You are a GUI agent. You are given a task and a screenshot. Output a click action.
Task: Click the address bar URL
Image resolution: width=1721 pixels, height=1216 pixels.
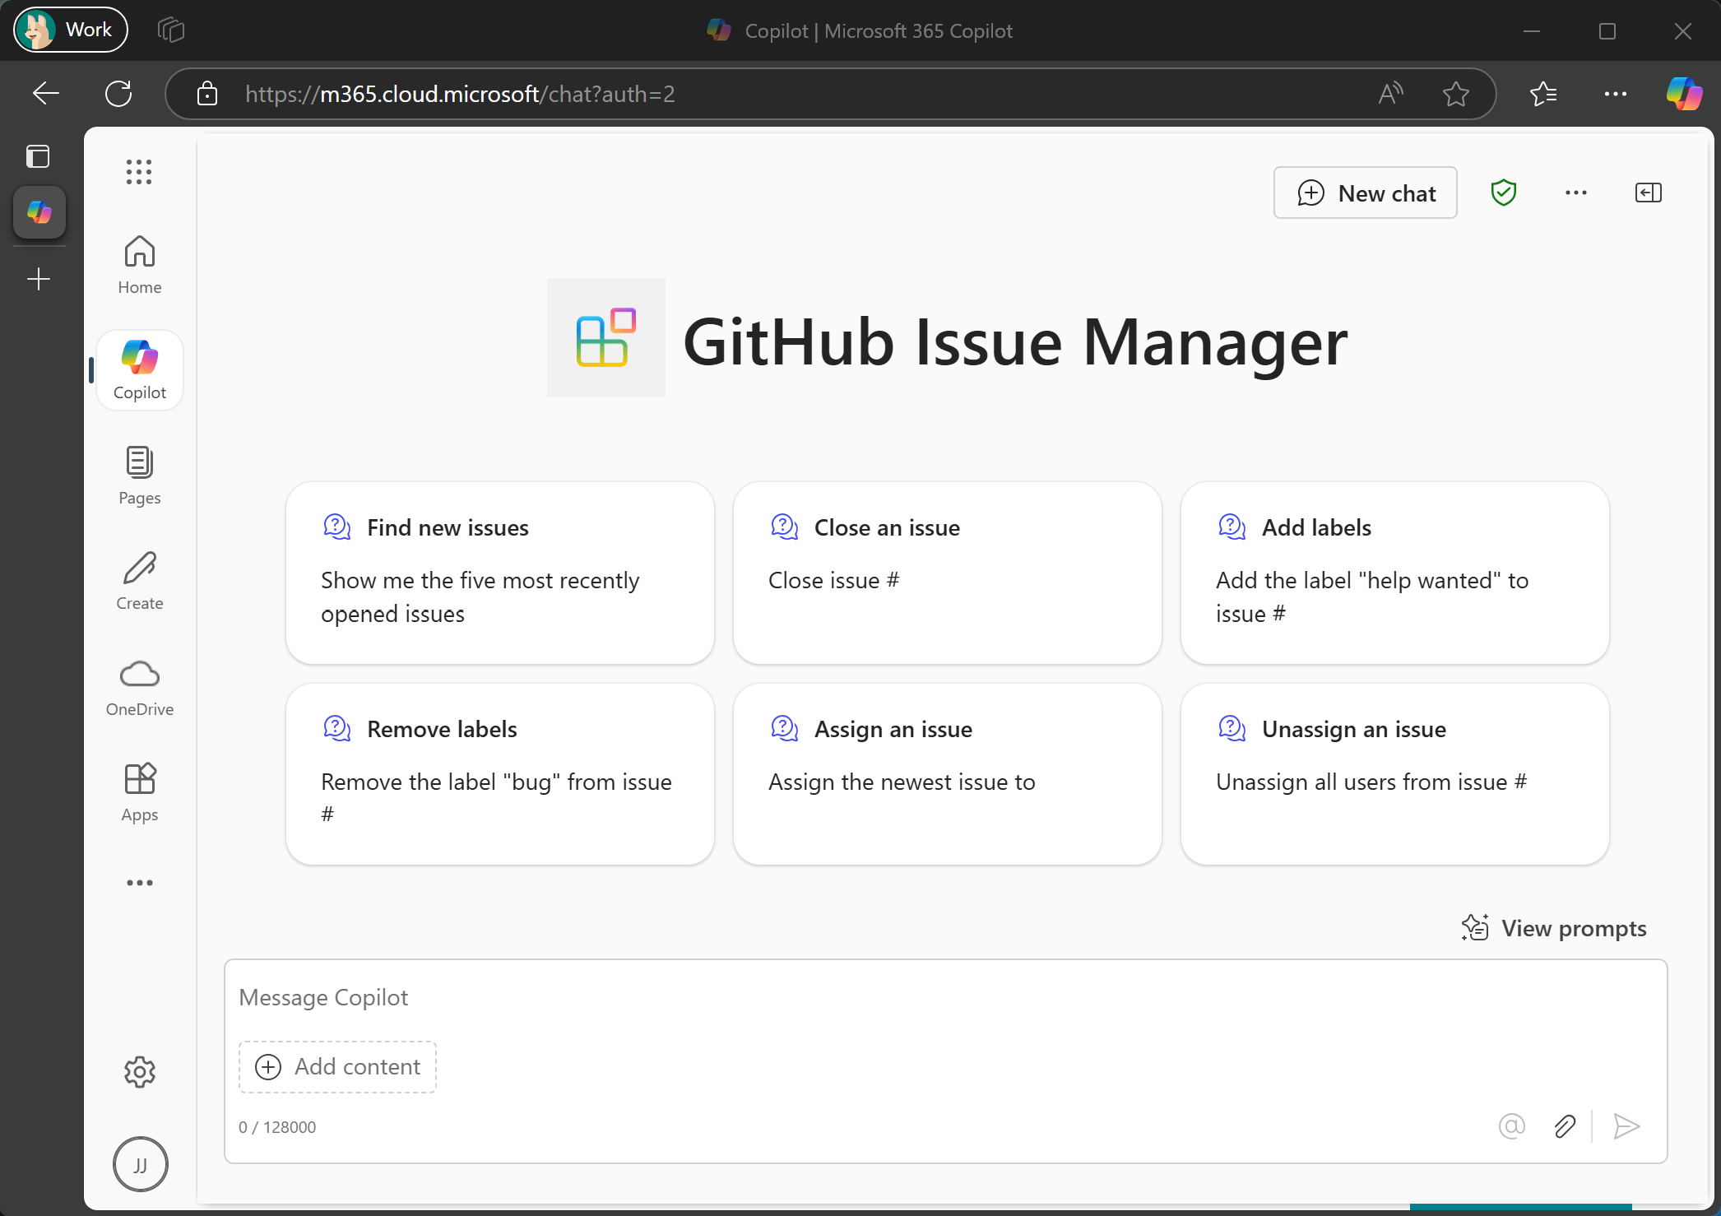pos(460,94)
